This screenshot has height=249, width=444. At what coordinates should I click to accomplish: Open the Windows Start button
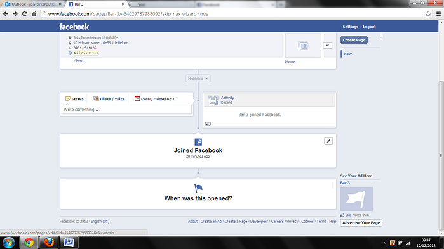coord(8,243)
